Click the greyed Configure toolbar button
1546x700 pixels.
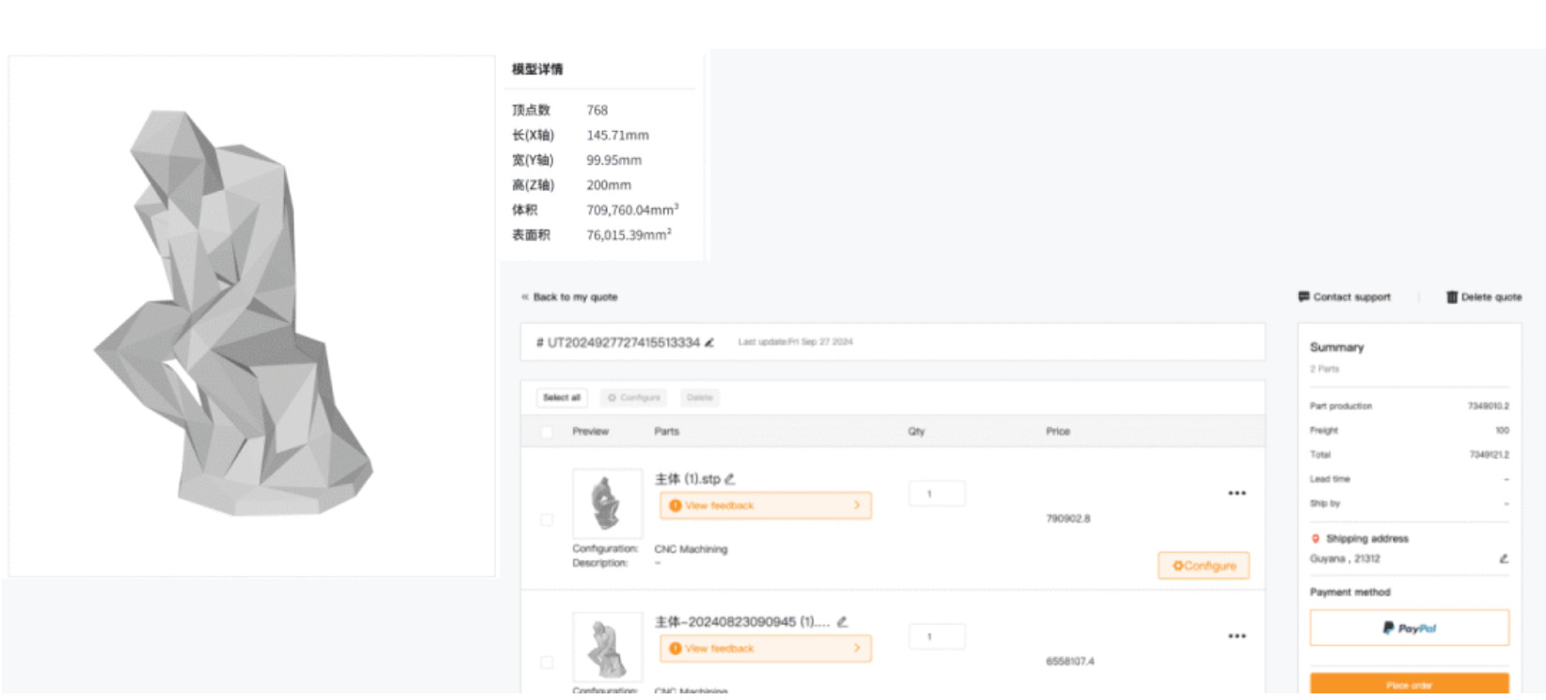(634, 398)
